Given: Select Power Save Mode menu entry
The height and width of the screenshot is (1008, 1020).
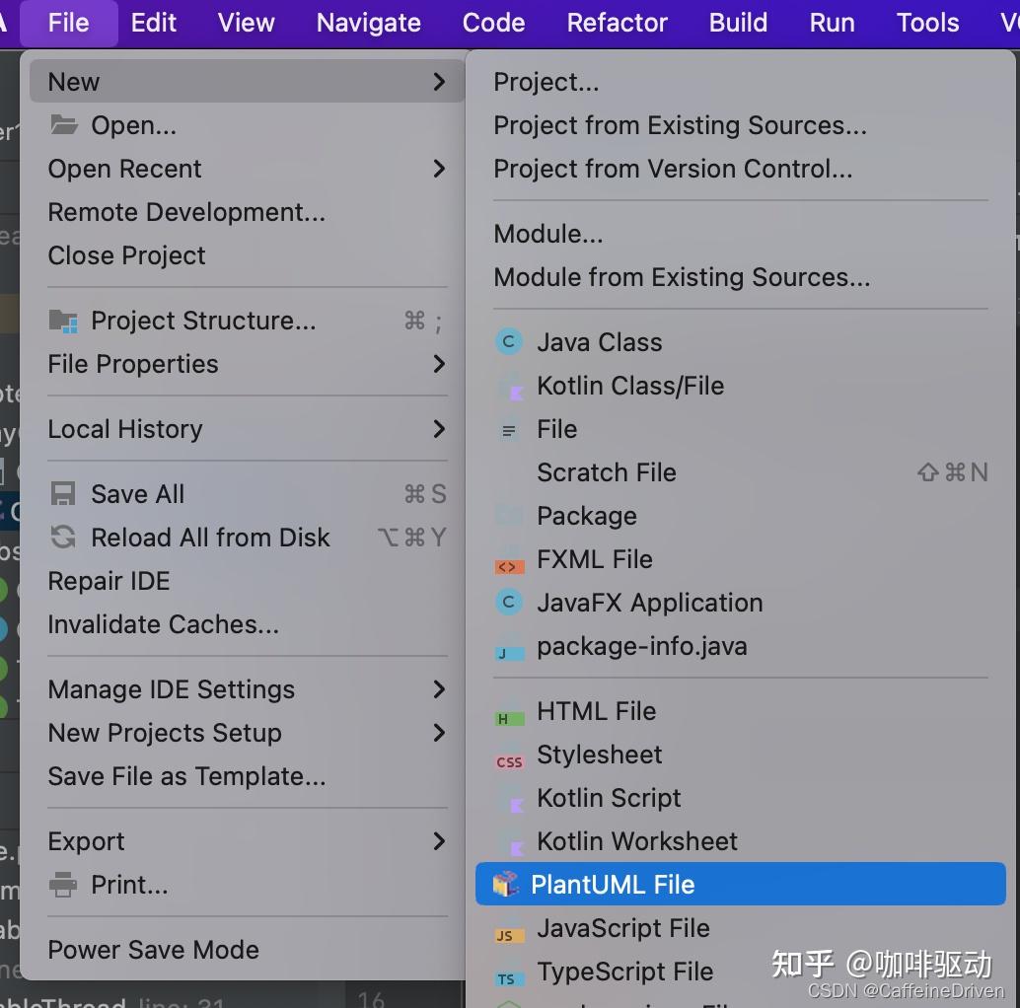Looking at the screenshot, I should (154, 950).
